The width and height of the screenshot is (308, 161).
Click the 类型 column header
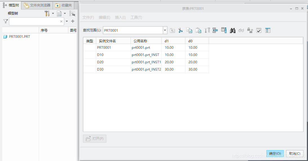click(x=89, y=41)
